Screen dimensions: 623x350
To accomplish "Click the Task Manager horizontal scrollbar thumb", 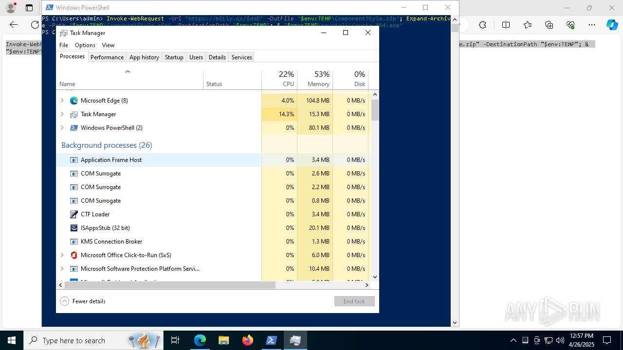I will tap(170, 285).
